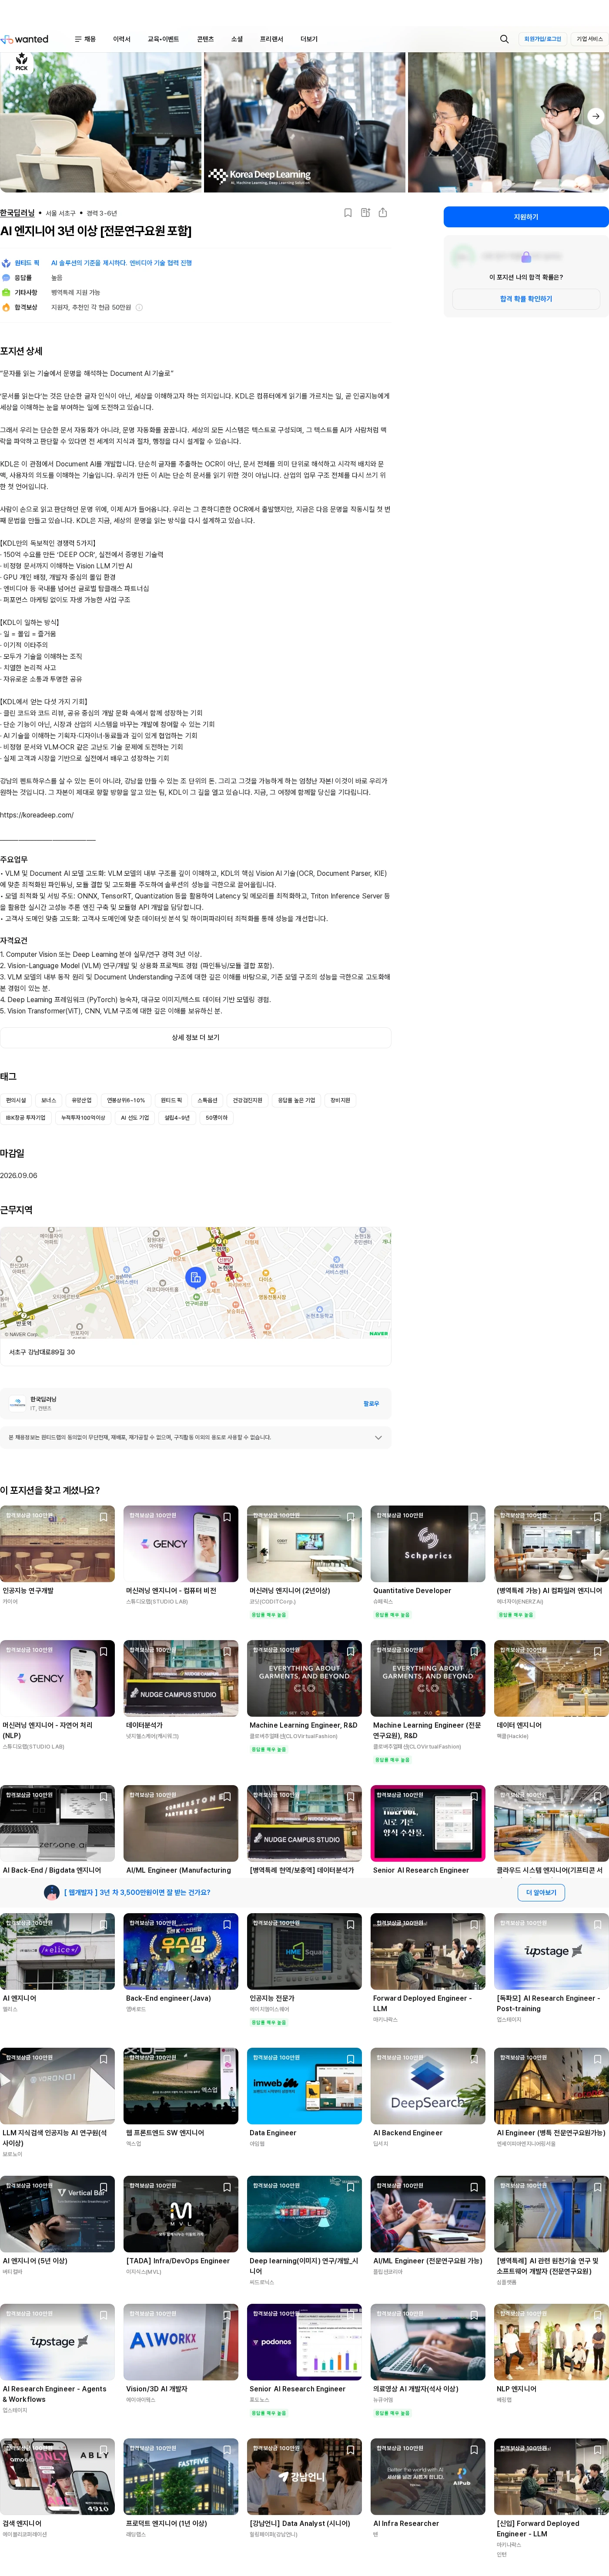The image size is (609, 2576).
Task: Bookmark 프로덕트 엔지니어 (1년 이상) card
Action: [x=227, y=2450]
